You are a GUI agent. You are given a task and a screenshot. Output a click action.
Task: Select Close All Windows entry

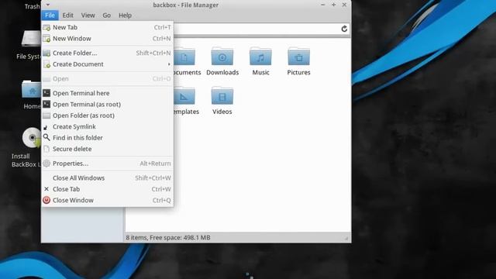pos(107,178)
